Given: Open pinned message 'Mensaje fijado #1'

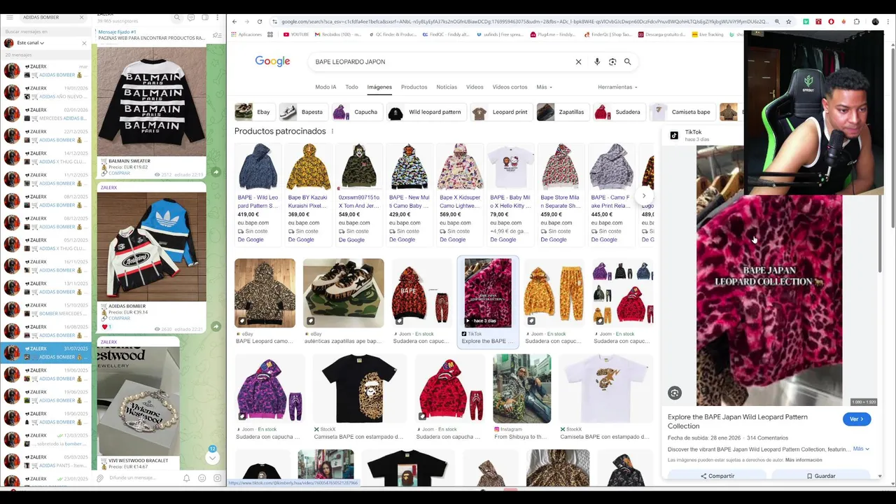Looking at the screenshot, I should click(150, 34).
